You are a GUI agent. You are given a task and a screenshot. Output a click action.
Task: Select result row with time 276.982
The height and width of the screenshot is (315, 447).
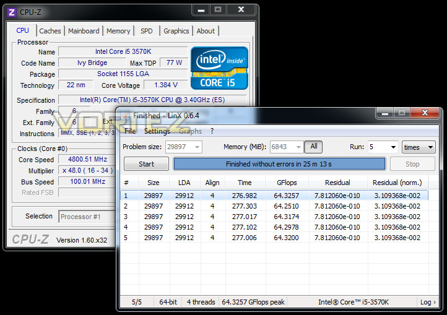(274, 196)
